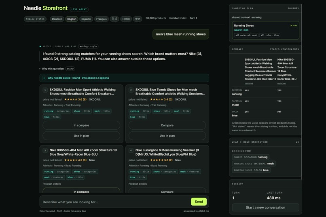Expand Product details on Nike 806580-404 card
Image resolution: width=326 pixels, height=217 pixels.
tap(52, 184)
